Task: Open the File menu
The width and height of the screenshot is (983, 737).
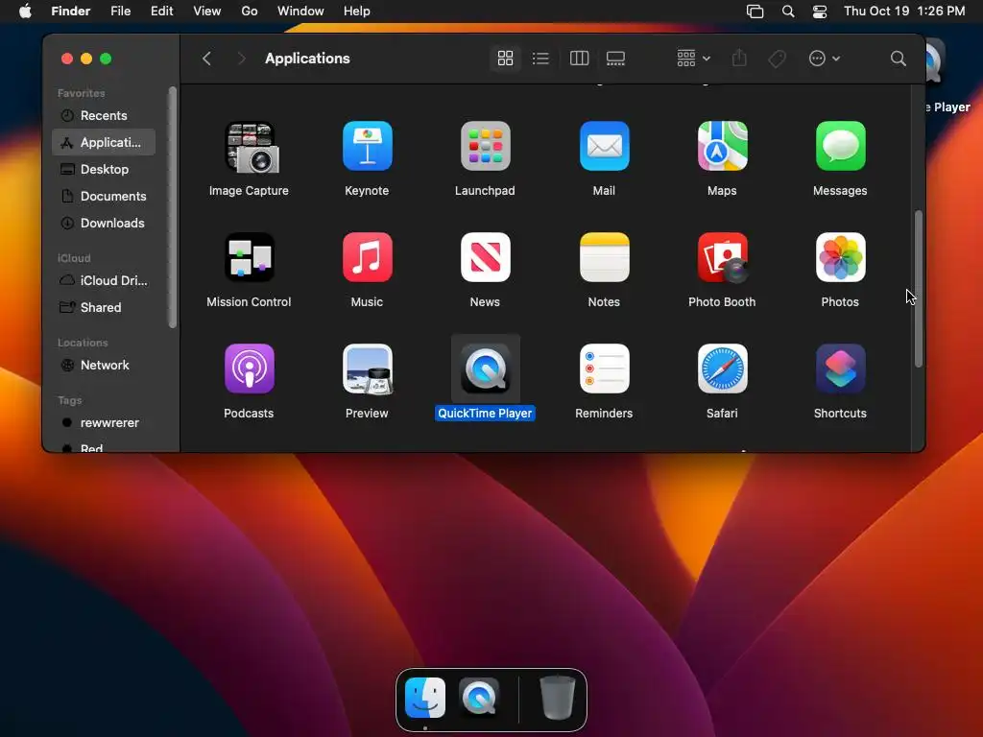Action: click(x=120, y=12)
